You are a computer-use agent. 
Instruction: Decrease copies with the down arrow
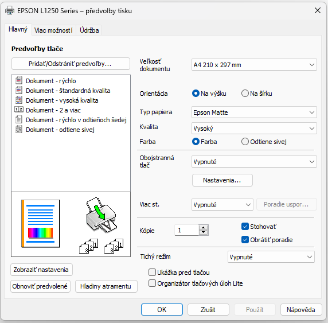click(204, 232)
